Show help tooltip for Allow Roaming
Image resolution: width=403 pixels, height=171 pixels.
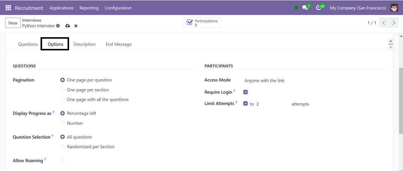tap(45, 159)
